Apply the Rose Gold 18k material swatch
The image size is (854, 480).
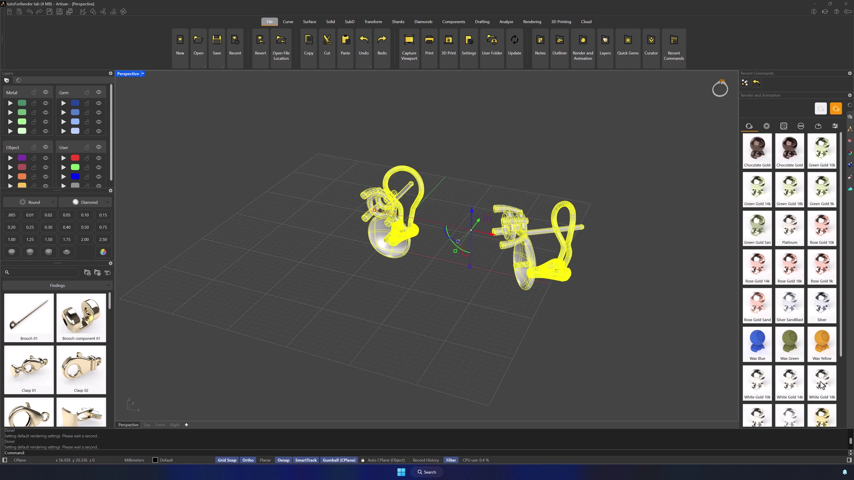click(790, 266)
